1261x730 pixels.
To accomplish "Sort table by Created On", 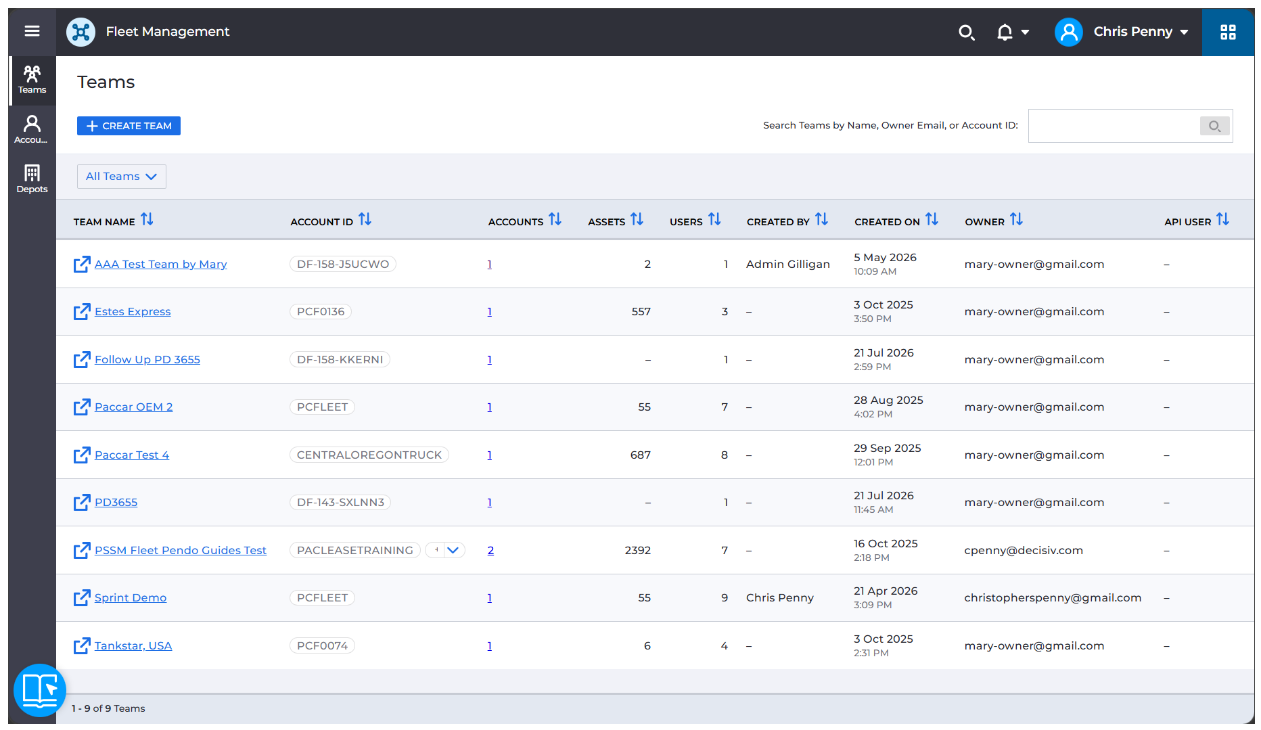I will pyautogui.click(x=932, y=220).
